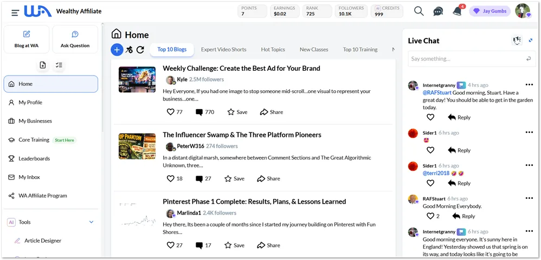Open author PeterW316's profile link
541x260 pixels.
tap(190, 146)
